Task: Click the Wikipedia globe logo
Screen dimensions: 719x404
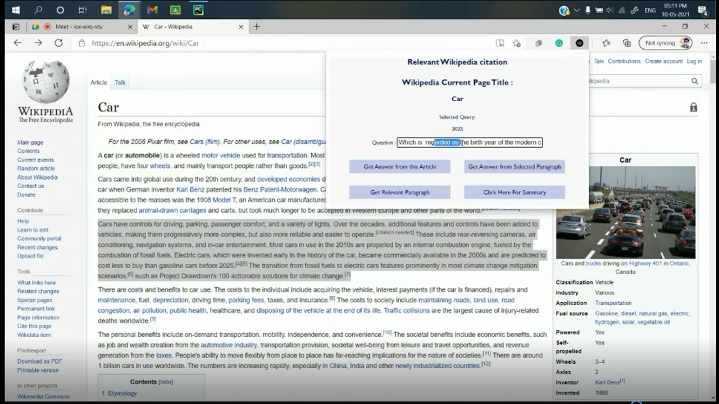Action: [45, 82]
